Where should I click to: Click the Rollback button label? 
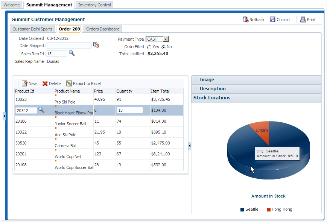(257, 20)
